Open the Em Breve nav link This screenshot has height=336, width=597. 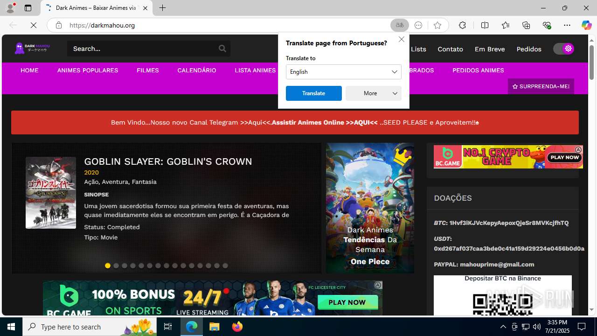pos(490,49)
